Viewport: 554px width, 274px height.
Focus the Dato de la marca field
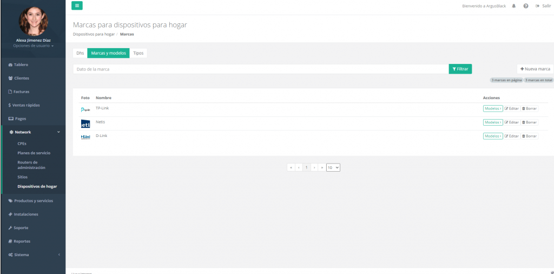[261, 69]
